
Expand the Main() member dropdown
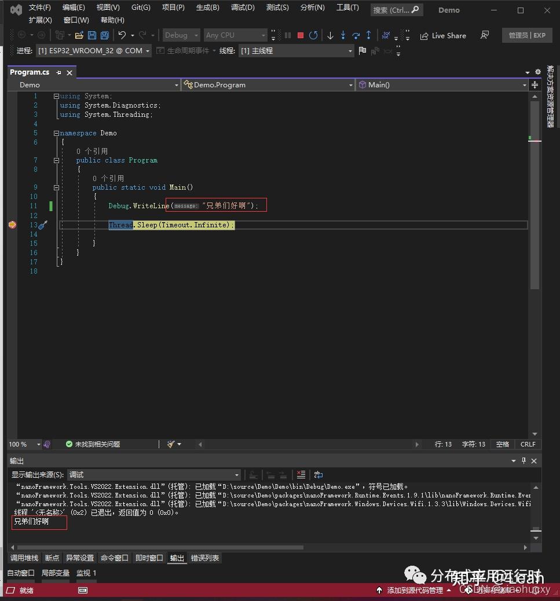(442, 84)
